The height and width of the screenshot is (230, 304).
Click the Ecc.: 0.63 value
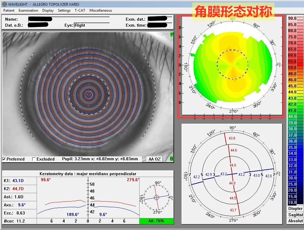(x=20, y=213)
